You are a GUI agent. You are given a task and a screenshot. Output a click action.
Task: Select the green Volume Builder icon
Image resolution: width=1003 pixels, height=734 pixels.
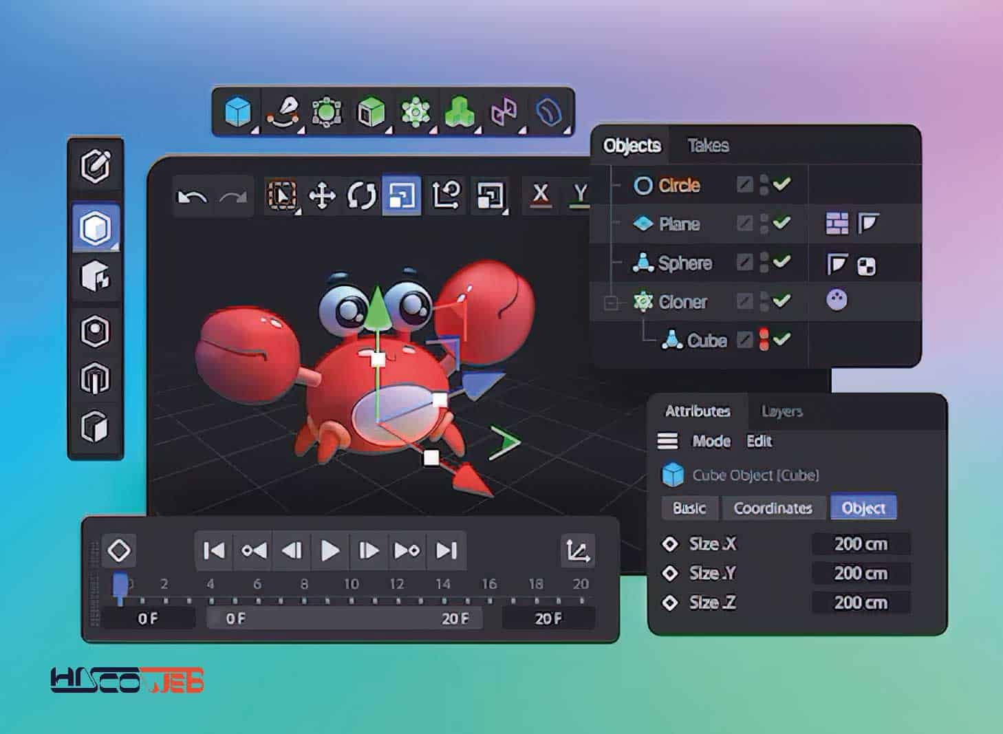pyautogui.click(x=460, y=111)
